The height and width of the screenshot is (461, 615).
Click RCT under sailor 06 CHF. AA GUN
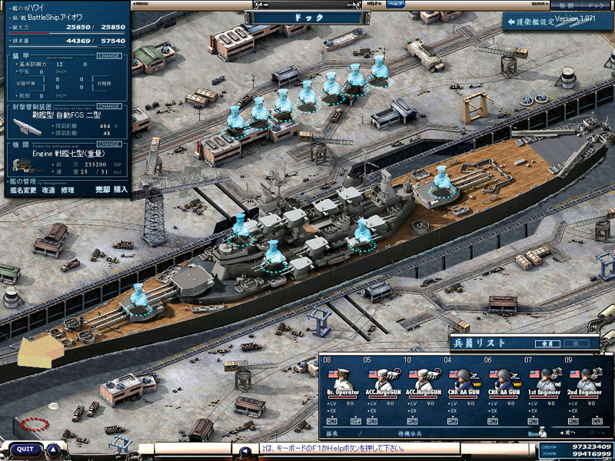(493, 421)
